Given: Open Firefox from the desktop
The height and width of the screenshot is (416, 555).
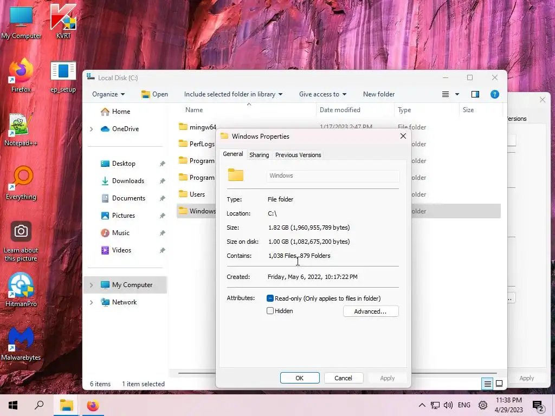Looking at the screenshot, I should click(21, 76).
